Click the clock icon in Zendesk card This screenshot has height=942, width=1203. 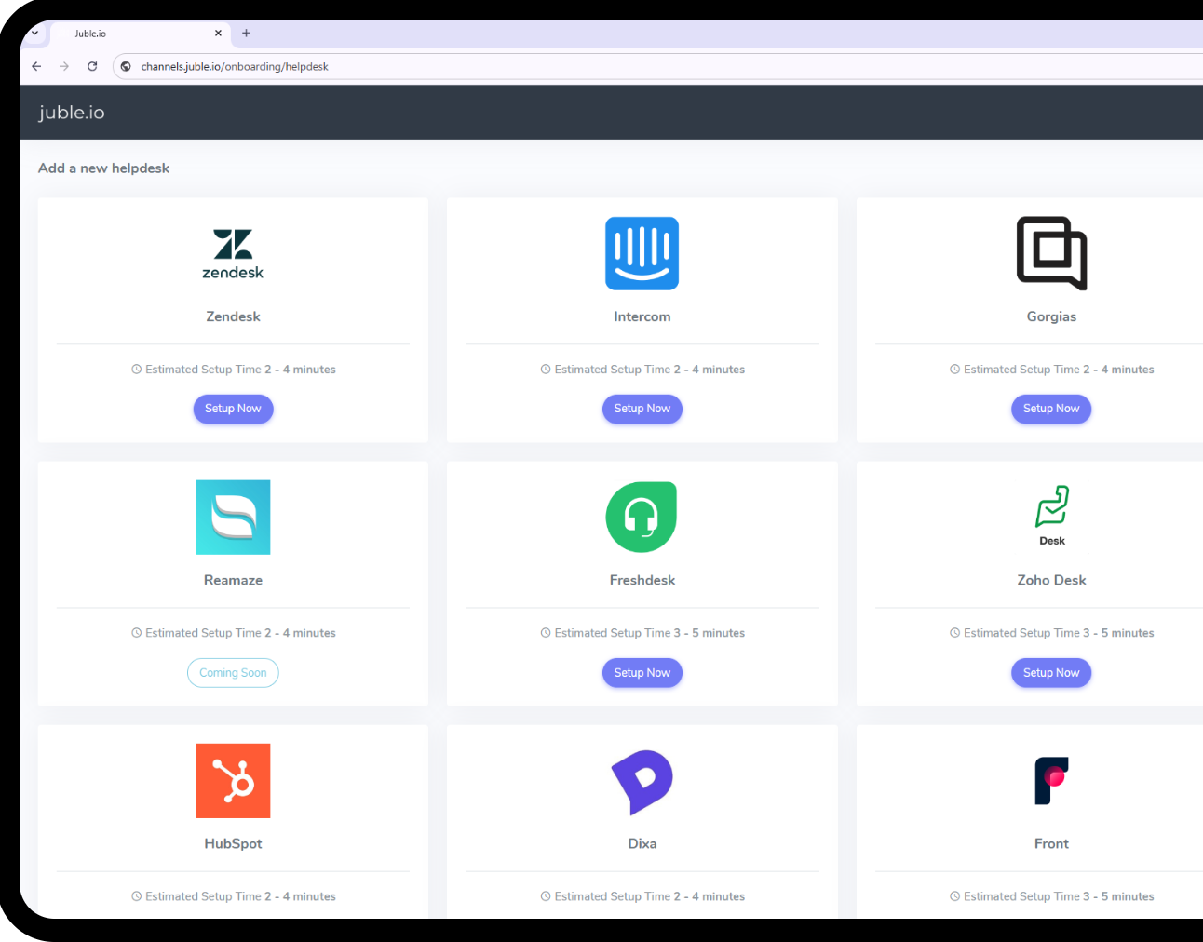pyautogui.click(x=137, y=370)
